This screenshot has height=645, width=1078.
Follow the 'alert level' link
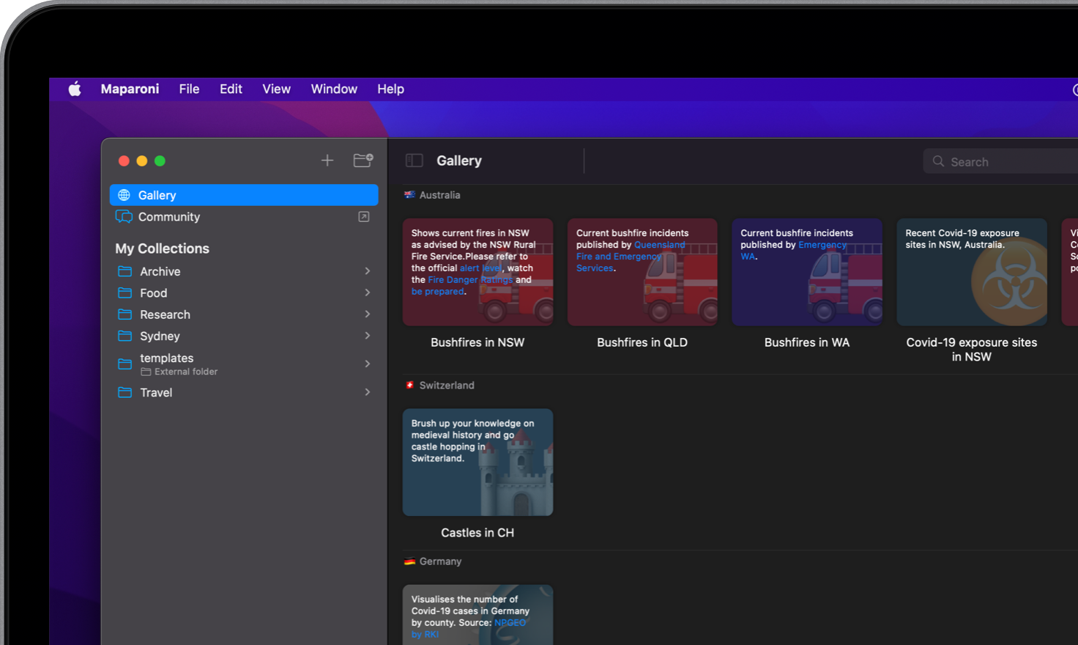coord(481,268)
